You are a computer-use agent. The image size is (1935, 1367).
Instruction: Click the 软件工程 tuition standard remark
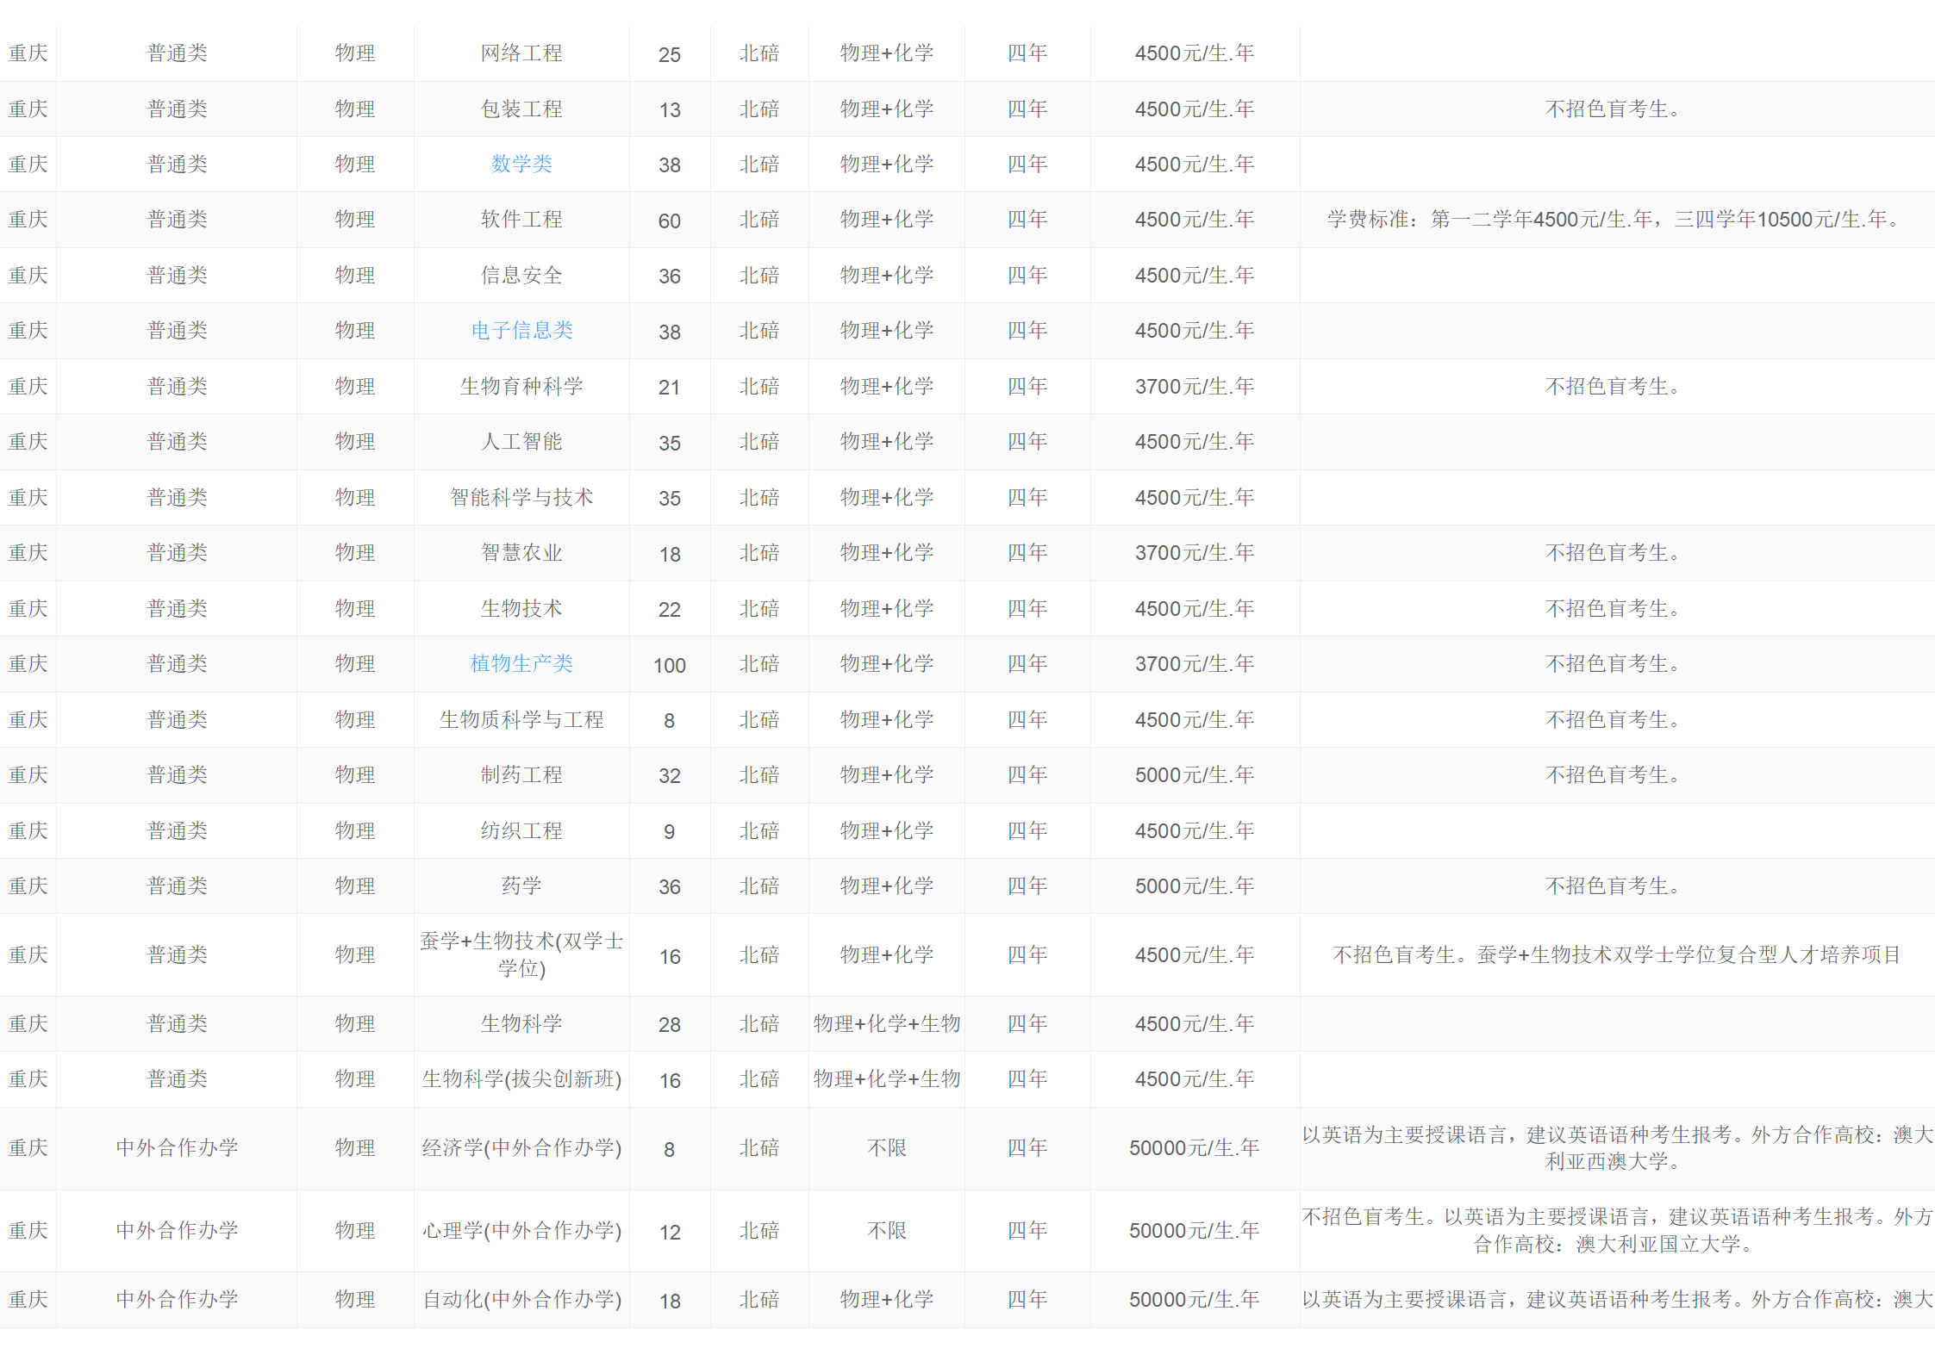(x=1615, y=220)
